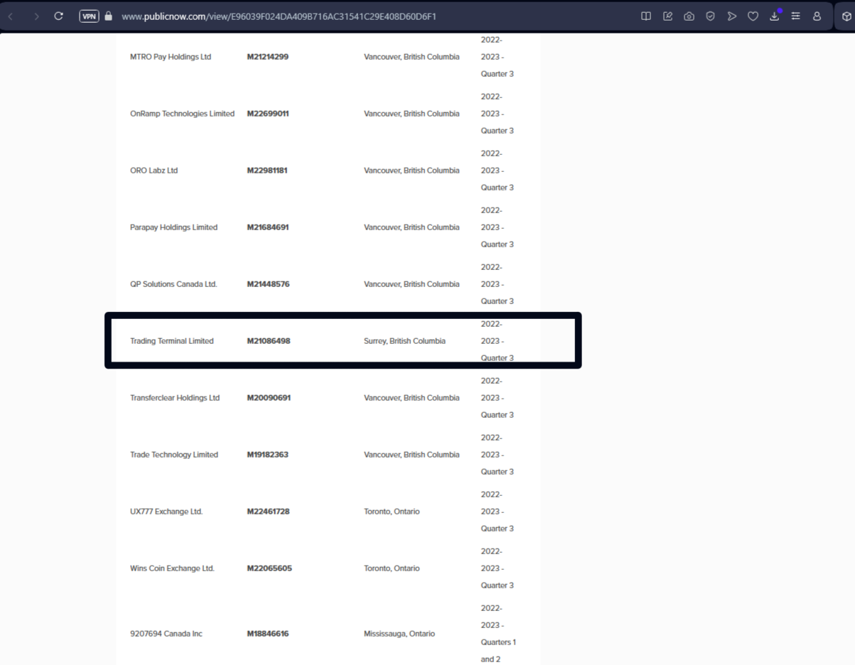Select registration number M20090691

click(x=269, y=398)
